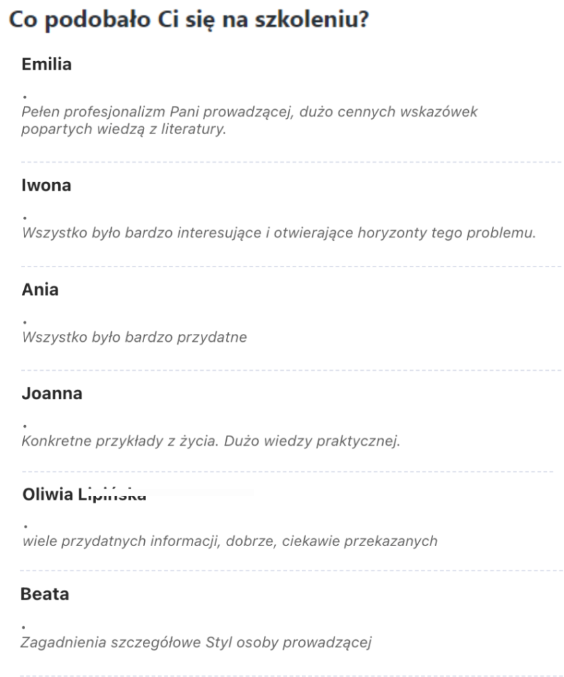This screenshot has width=564, height=677.
Task: Select Ania's review 'Wszystko było bardzo przydatne'
Action: pyautogui.click(x=134, y=338)
